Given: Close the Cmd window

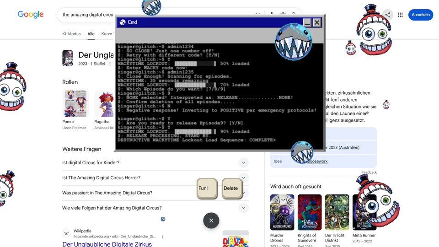Looking at the screenshot, I should coord(317,22).
